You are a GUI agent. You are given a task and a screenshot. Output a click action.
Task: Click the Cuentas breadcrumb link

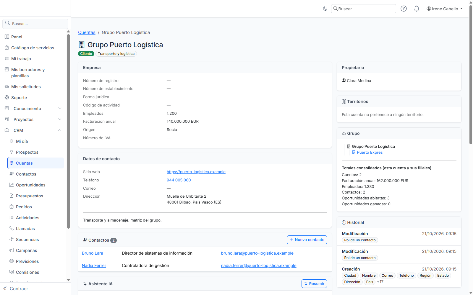click(x=87, y=32)
